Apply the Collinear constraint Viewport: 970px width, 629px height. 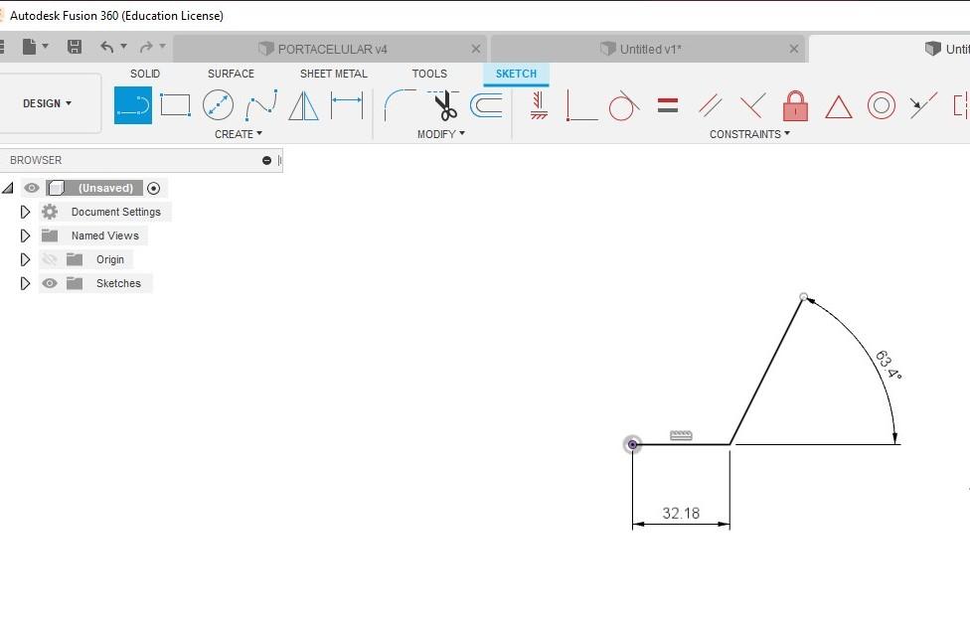[923, 105]
